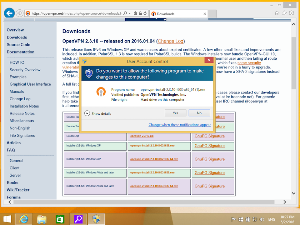Screen dimensions: 300x225
Task: Open a new blank tab
Action: coord(212,14)
